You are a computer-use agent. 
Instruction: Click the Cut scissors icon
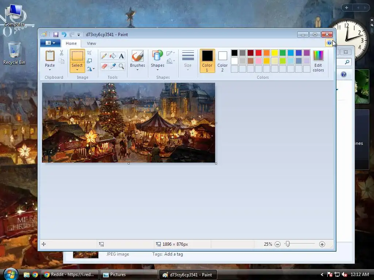pyautogui.click(x=61, y=53)
